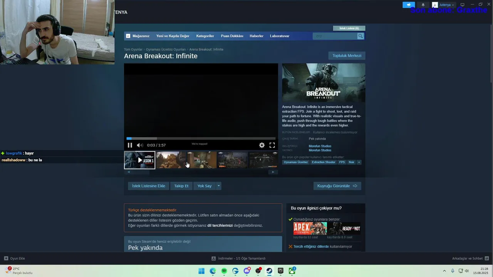The image size is (493, 277).
Task: Select the Noir tag
Action: pos(351,162)
